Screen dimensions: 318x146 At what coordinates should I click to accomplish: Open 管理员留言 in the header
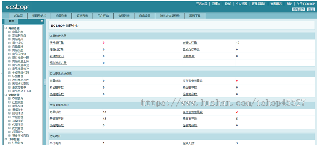coord(259,4)
